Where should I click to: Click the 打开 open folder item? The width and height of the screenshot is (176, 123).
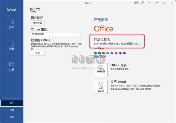pos(12,67)
